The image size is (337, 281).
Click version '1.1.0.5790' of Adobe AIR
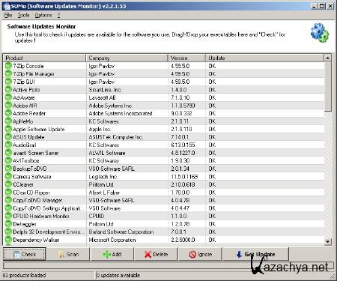[x=183, y=106]
